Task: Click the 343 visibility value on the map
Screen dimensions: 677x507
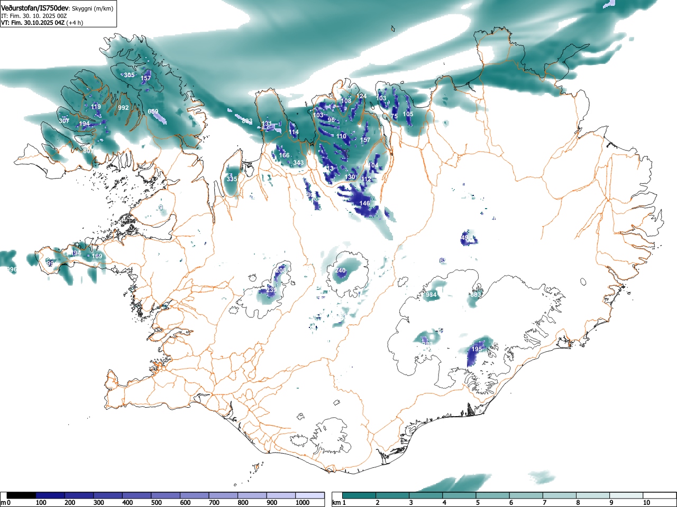Action: 299,163
